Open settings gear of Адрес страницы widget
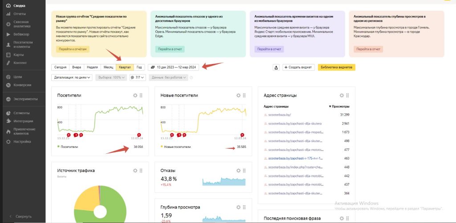Viewport: 456px width, 223px height. [x=342, y=96]
